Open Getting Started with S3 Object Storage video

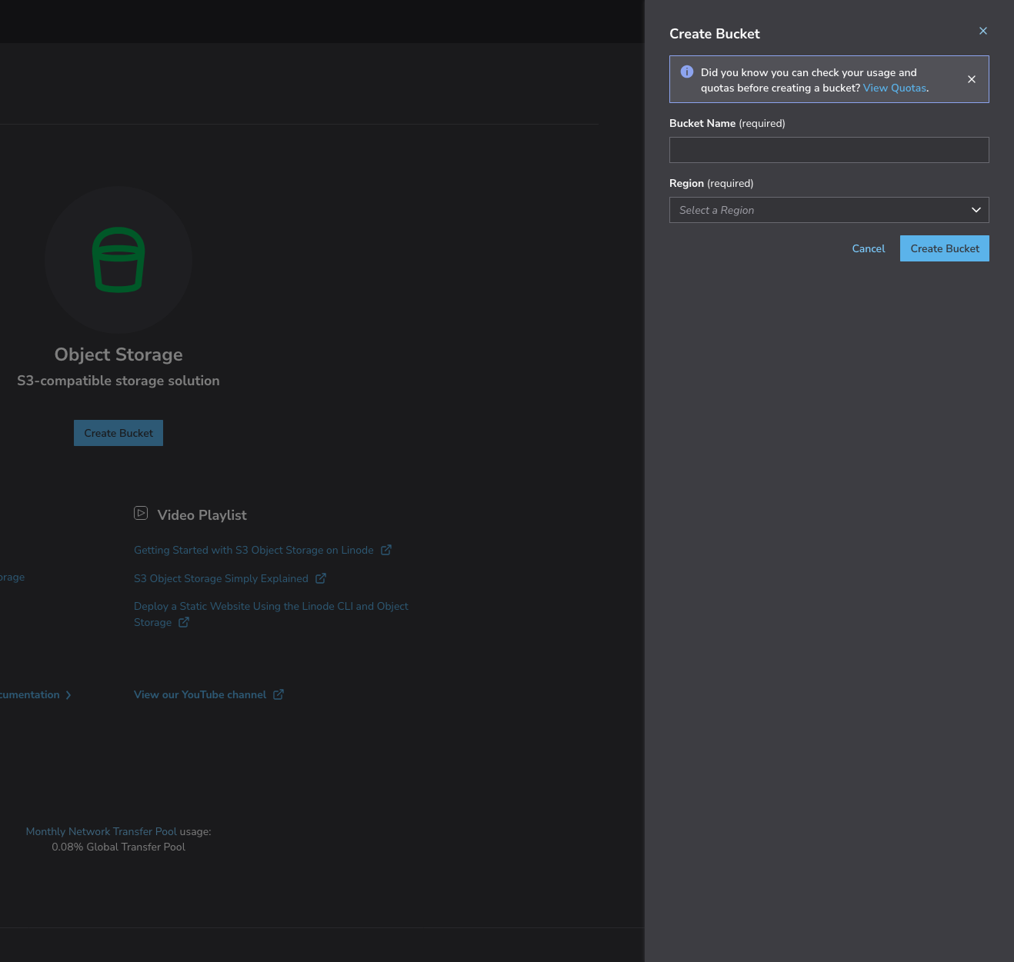point(253,550)
